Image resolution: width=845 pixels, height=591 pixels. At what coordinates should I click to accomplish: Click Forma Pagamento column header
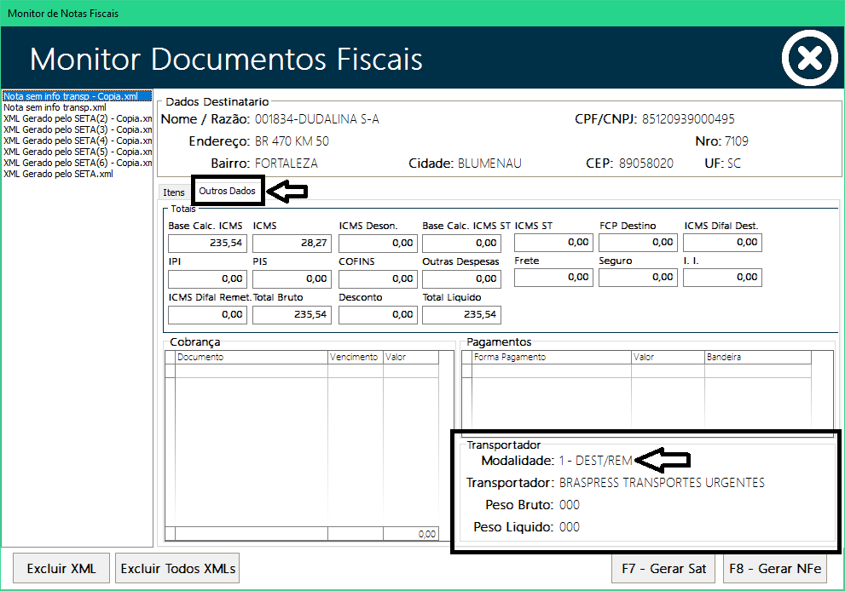click(550, 358)
